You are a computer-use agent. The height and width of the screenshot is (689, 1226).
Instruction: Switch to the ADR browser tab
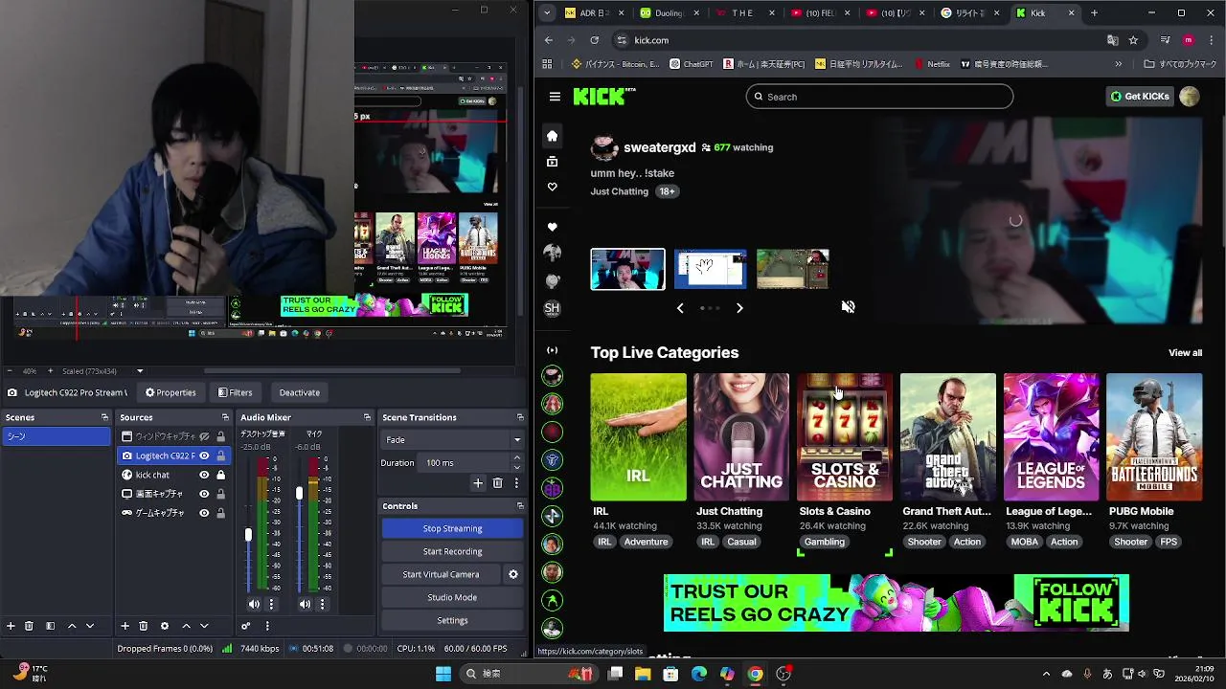[x=594, y=13]
